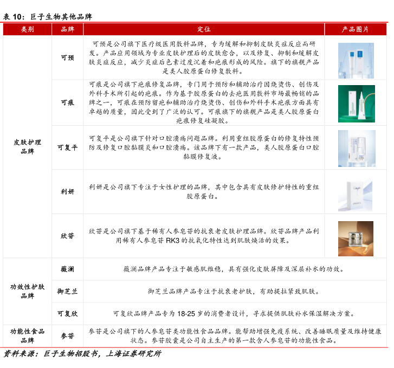The image size is (394, 368).
Task: Select the 可复平 product picture
Action: pyautogui.click(x=356, y=147)
